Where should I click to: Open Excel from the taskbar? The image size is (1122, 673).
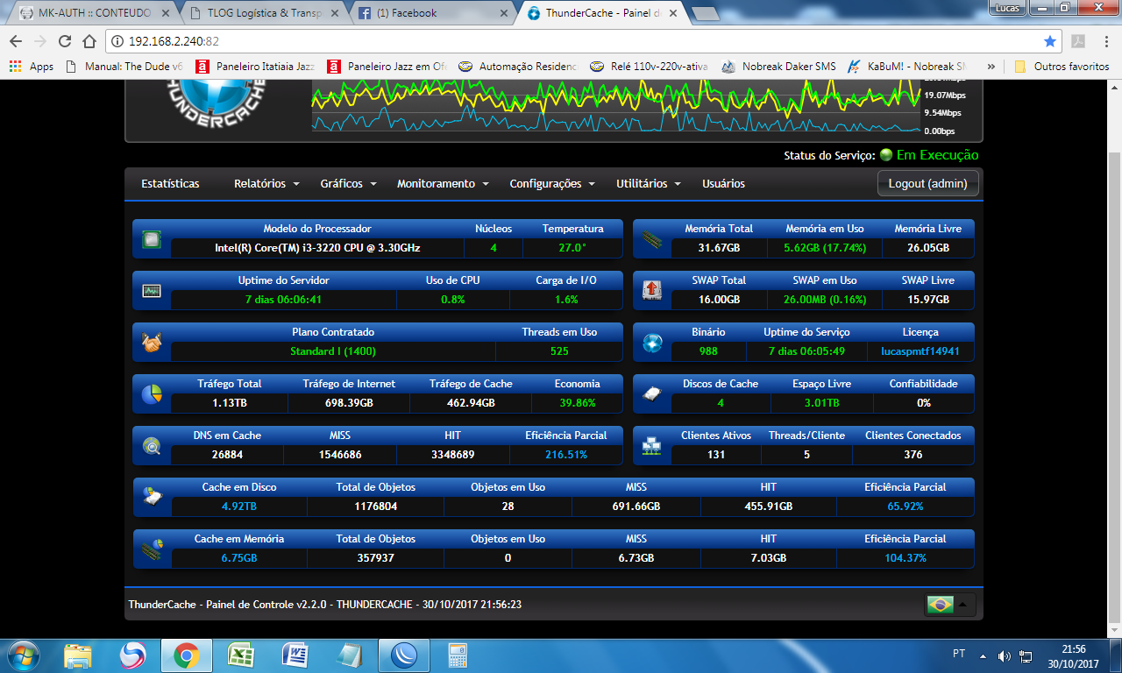pyautogui.click(x=240, y=655)
